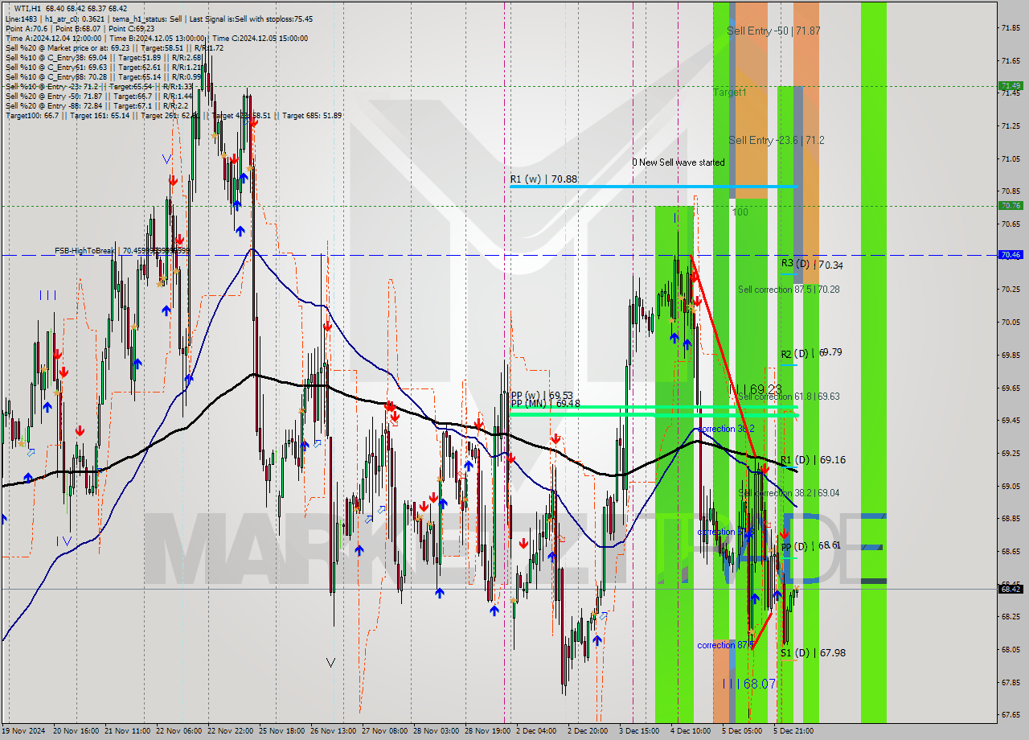Click the blue 'correction 38.2' label
1029x740 pixels.
click(x=726, y=430)
